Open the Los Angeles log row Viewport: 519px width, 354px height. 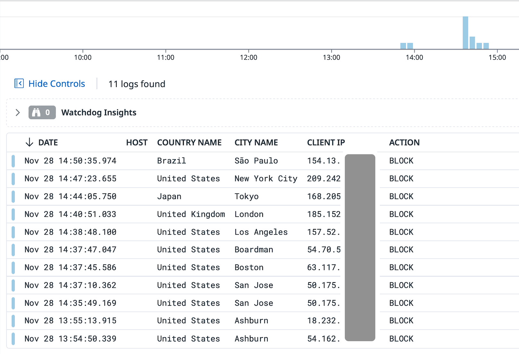(x=261, y=232)
